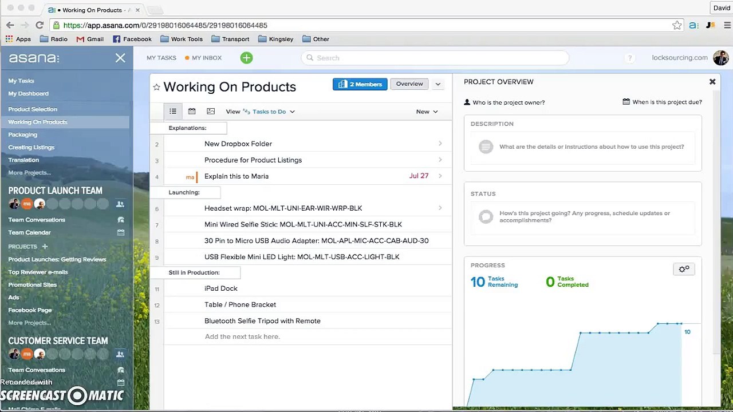Select the Translation project

[x=23, y=160]
